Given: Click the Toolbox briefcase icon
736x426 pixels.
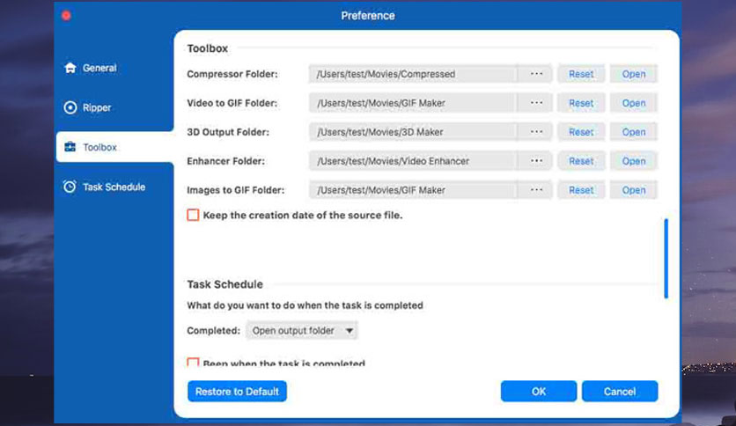Looking at the screenshot, I should pos(70,147).
